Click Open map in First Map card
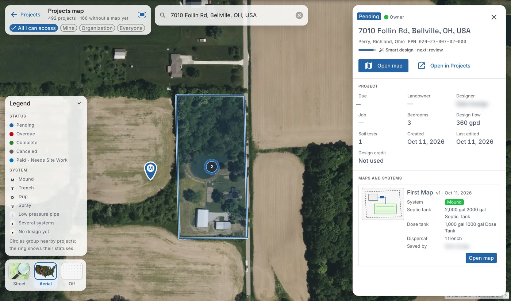The width and height of the screenshot is (511, 301). [481, 258]
